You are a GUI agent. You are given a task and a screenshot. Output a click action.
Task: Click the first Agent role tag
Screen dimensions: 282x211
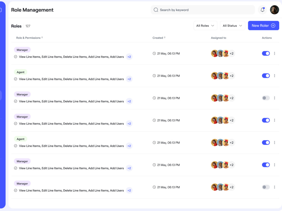pos(21,72)
